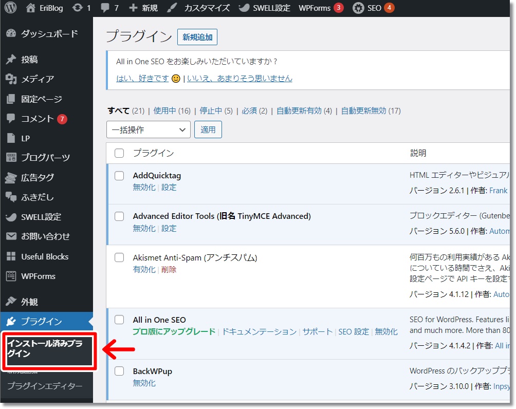Click the 広告タグ icon in sidebar
516x409 pixels.
point(11,178)
